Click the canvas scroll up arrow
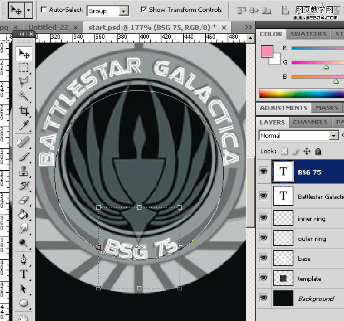 tap(250, 38)
